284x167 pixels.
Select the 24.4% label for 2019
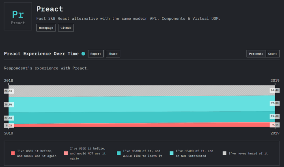click(x=275, y=90)
